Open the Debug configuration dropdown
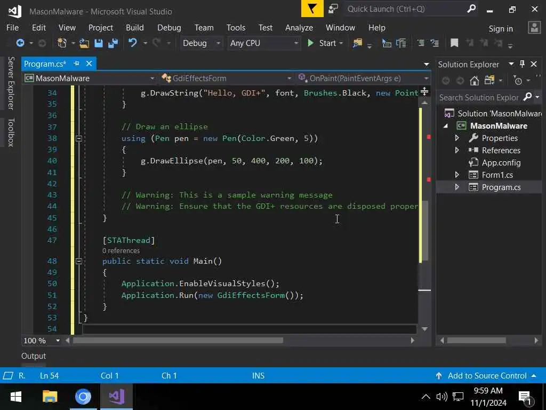This screenshot has width=546, height=410. (x=201, y=43)
